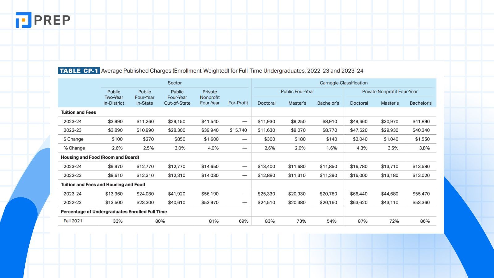Viewport: 494px width, 278px height.
Task: Click the PREP logo icon
Action: tap(23, 20)
